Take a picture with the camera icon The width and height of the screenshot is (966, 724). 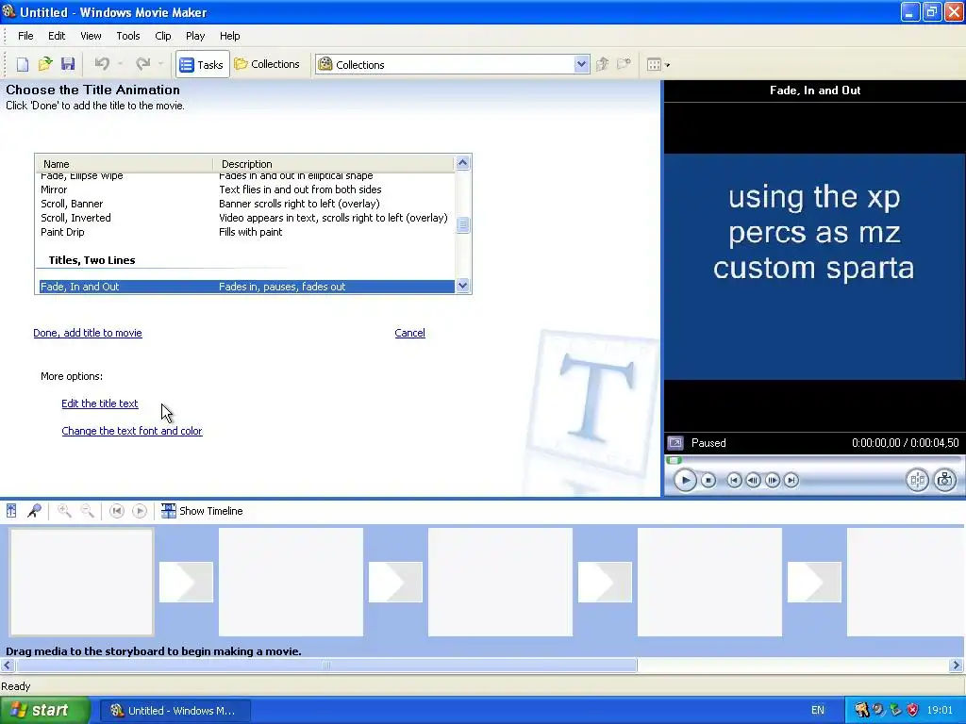945,480
